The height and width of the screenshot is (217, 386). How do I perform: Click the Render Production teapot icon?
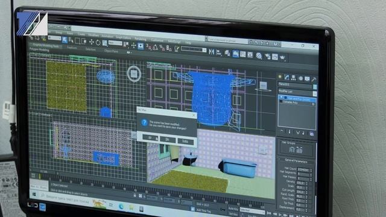tap(282, 58)
